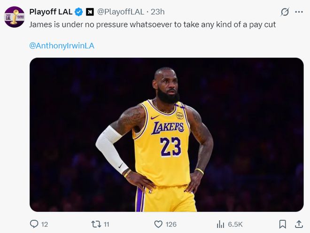Viewport: 310px width, 233px height.
Task: Click the black square affiliate badge
Action: click(x=91, y=12)
